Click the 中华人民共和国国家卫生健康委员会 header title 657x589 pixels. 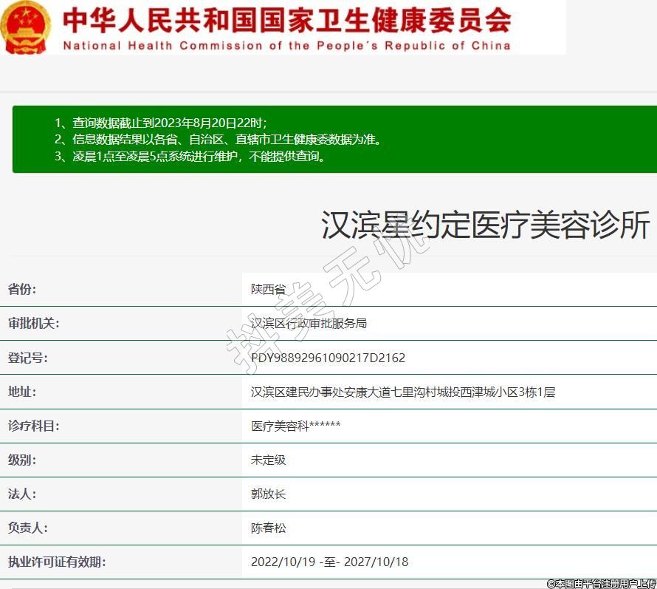pyautogui.click(x=286, y=20)
